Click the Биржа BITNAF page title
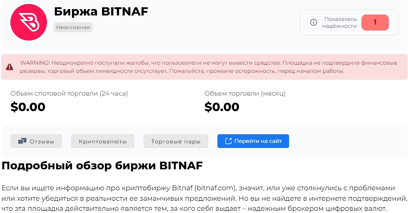Screen dimensions: 408x213 [x=101, y=11]
